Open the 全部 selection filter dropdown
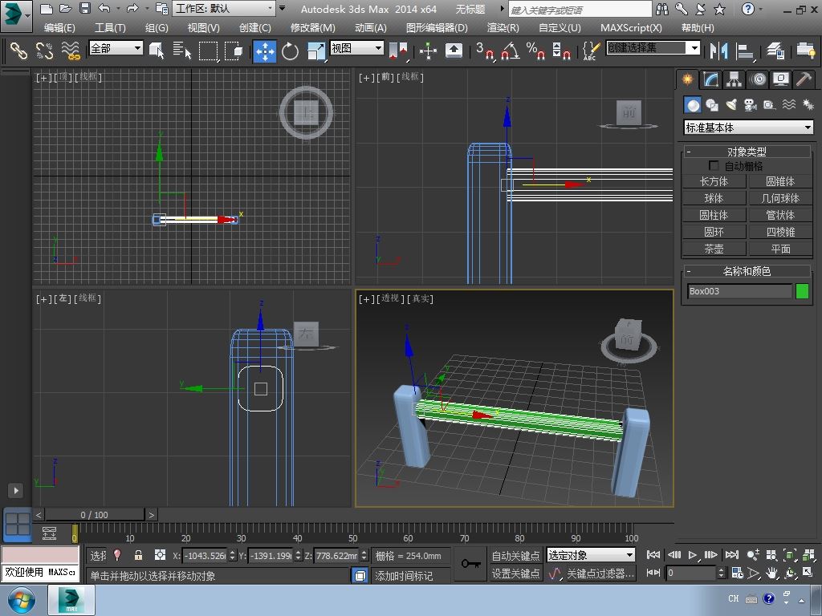The height and width of the screenshot is (616, 822). (x=116, y=48)
